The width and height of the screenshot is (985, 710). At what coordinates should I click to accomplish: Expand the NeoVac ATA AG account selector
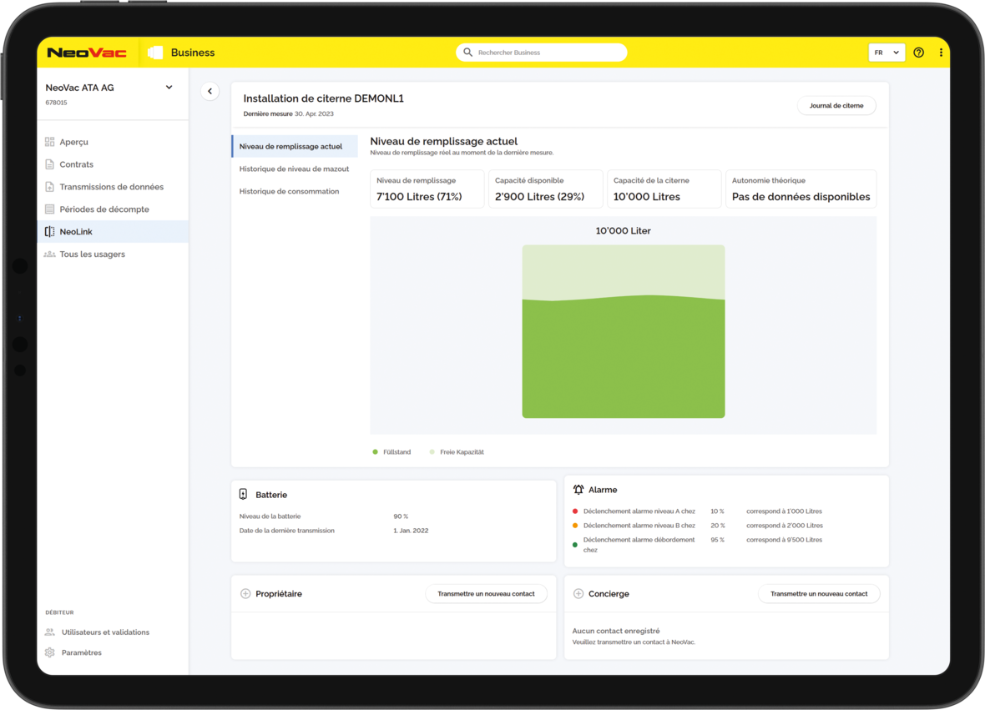point(169,88)
